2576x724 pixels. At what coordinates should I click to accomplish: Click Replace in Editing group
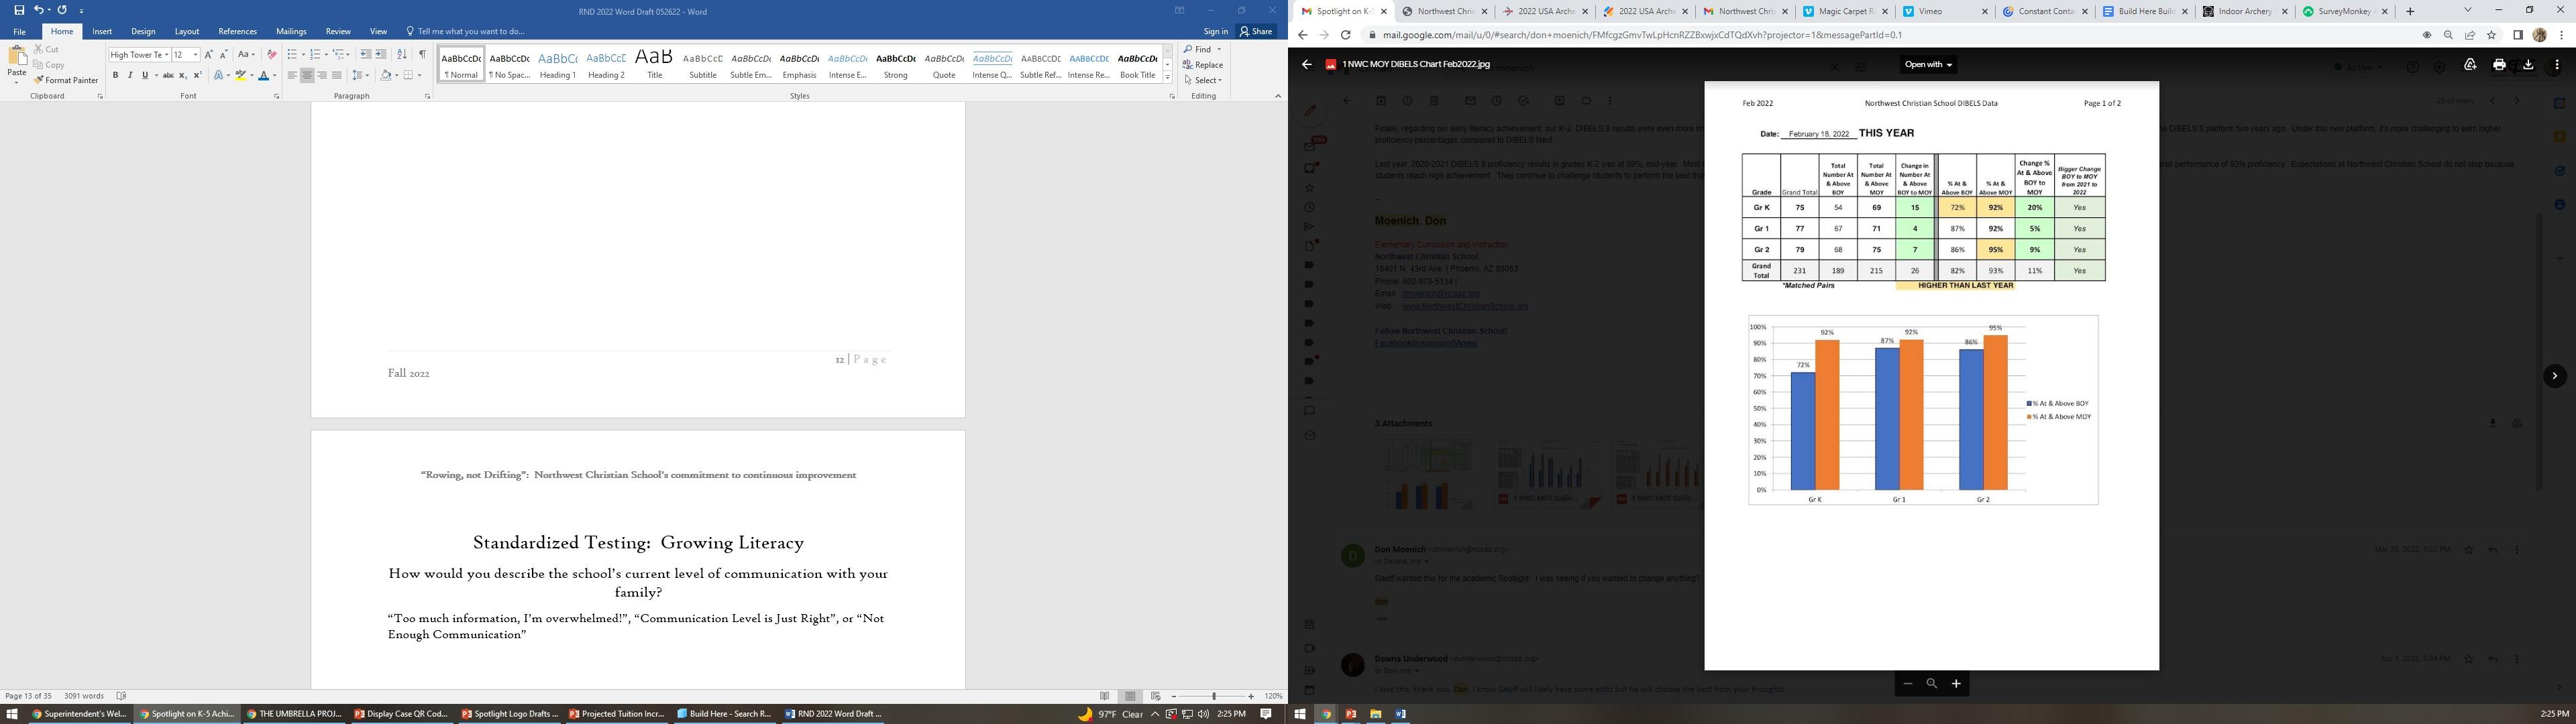(1202, 65)
